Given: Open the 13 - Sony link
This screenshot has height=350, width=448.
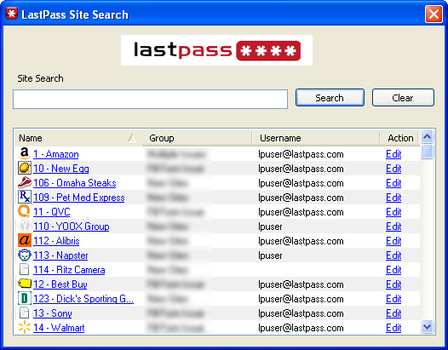Looking at the screenshot, I should point(53,313).
